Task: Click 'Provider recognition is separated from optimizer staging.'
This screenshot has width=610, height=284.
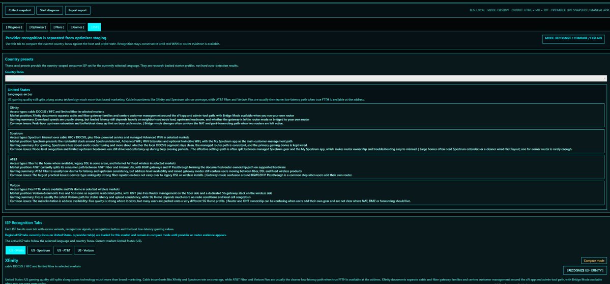Action: point(56,38)
